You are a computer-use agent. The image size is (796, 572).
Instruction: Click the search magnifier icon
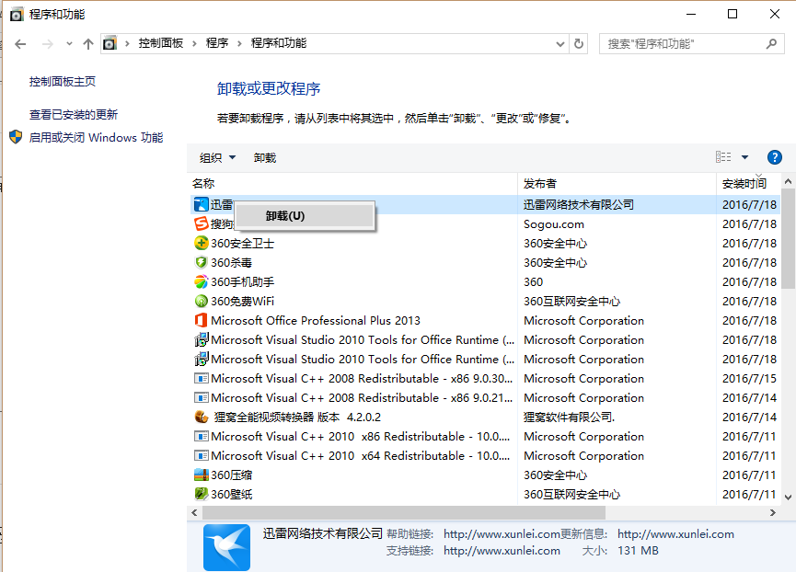coord(772,43)
